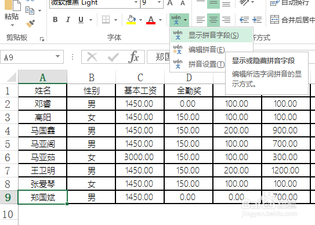Open clipboard pane launcher next to 剪贴板

pyautogui.click(x=42, y=39)
